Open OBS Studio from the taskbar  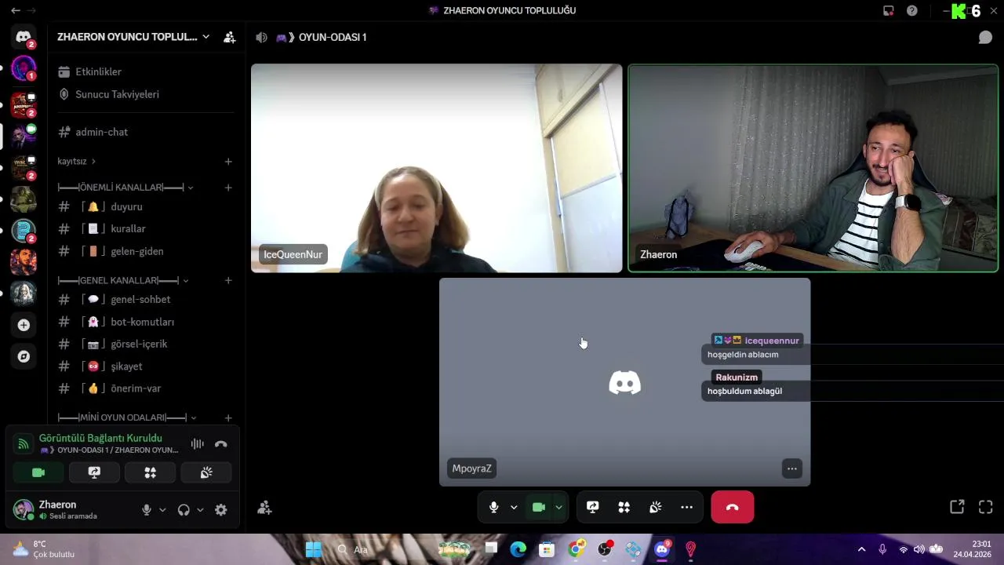[x=605, y=549]
